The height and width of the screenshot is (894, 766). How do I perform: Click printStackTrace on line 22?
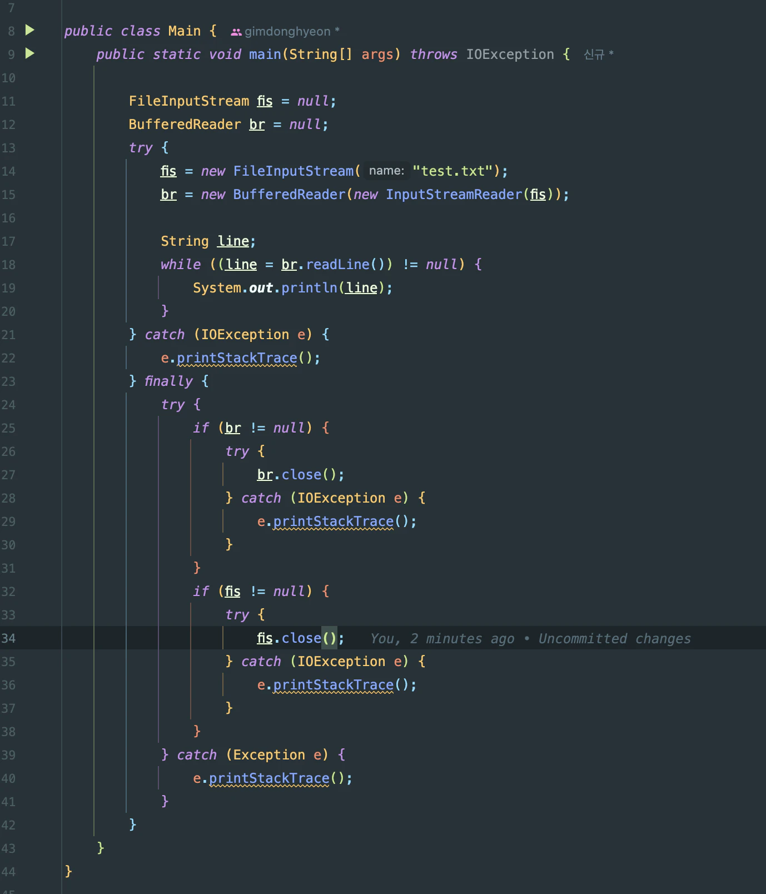point(237,357)
